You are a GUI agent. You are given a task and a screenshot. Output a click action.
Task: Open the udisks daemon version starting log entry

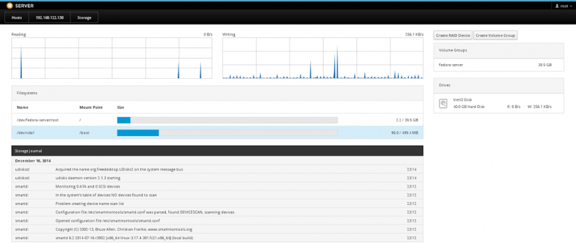pyautogui.click(x=216, y=177)
